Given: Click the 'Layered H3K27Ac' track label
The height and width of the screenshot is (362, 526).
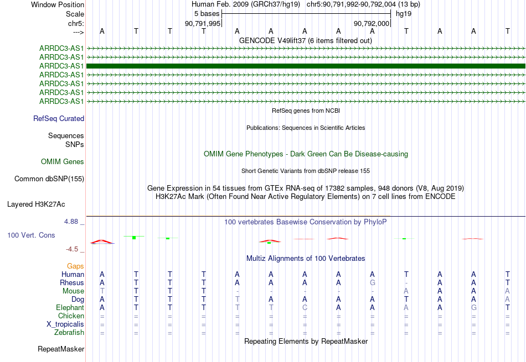Looking at the screenshot, I should click(x=36, y=204).
